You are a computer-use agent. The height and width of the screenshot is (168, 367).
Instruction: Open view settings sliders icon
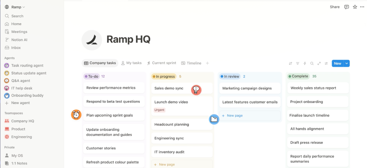(x=326, y=64)
